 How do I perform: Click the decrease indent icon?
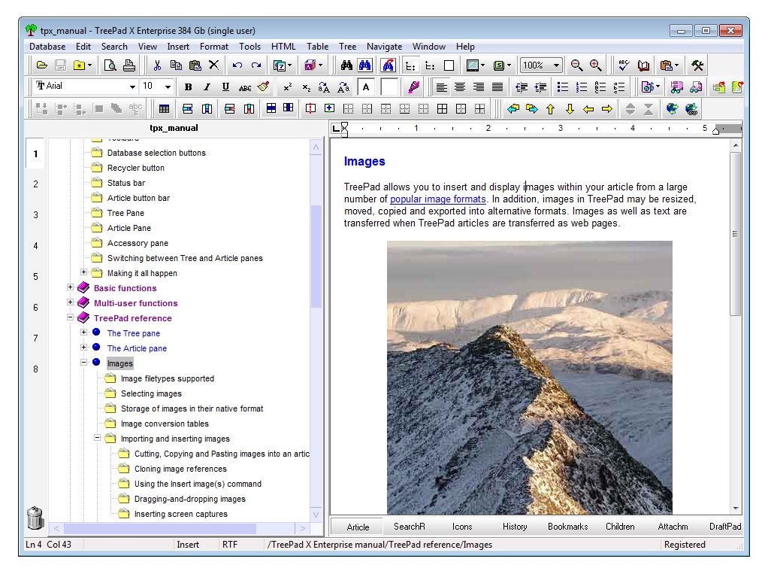522,87
